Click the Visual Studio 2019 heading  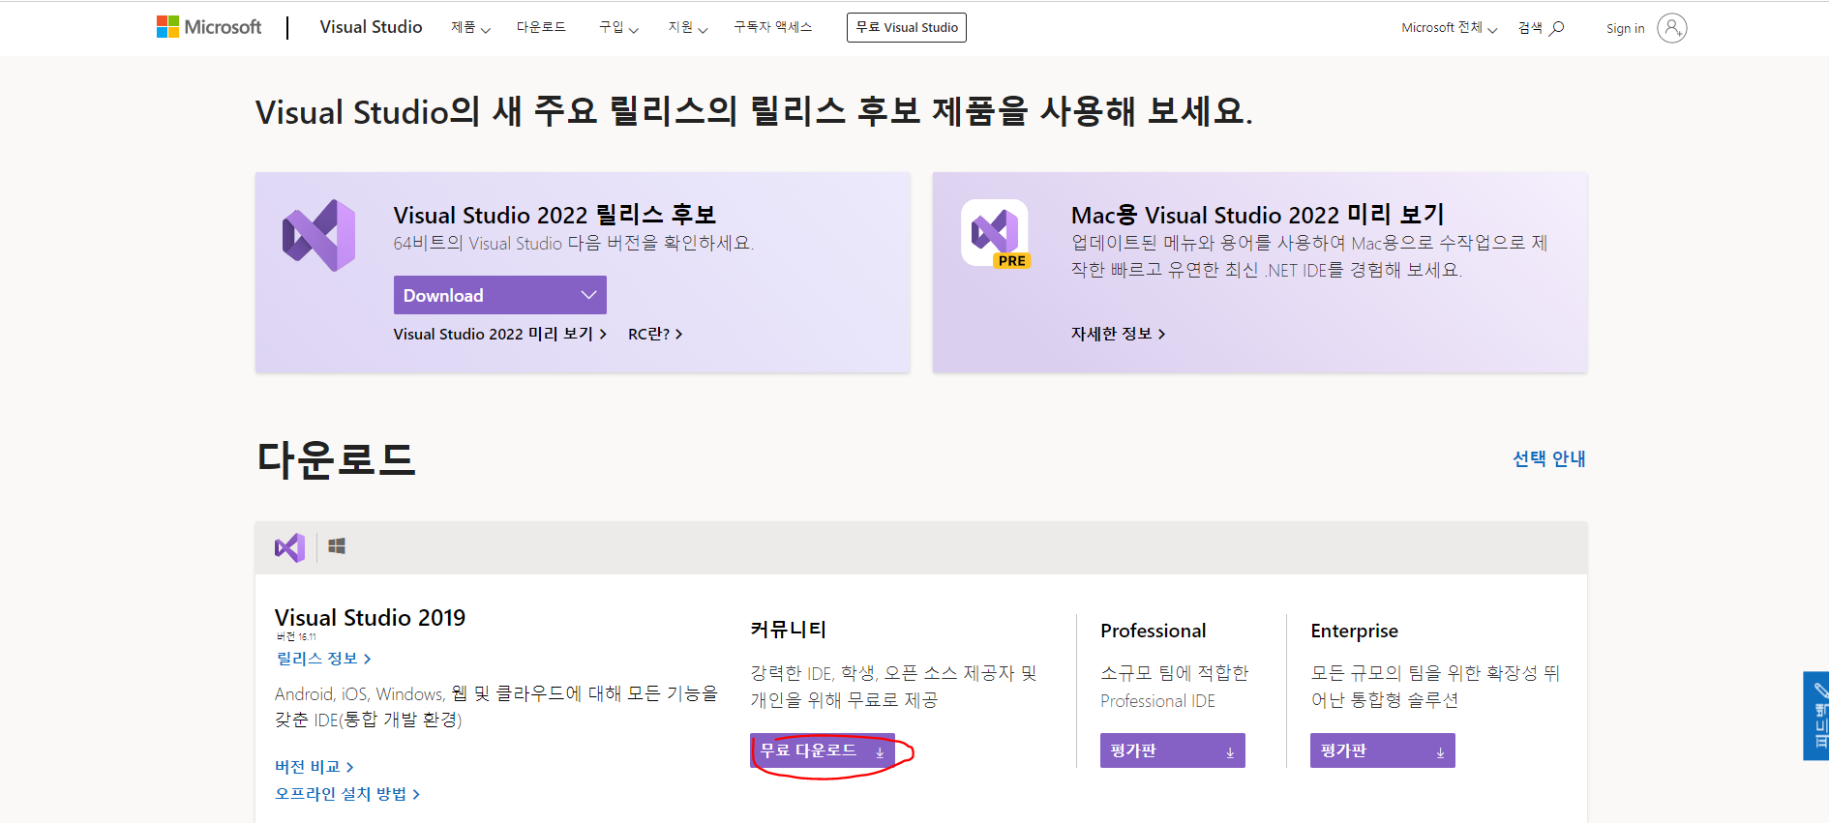click(370, 618)
